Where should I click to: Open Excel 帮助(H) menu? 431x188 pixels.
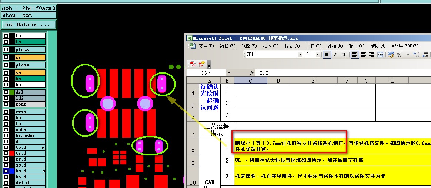(378, 46)
